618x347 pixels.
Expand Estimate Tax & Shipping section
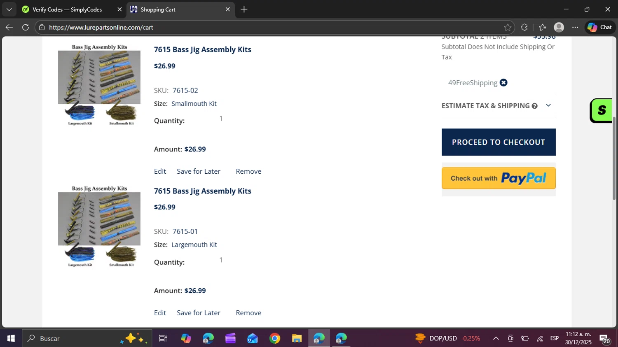[x=548, y=105]
